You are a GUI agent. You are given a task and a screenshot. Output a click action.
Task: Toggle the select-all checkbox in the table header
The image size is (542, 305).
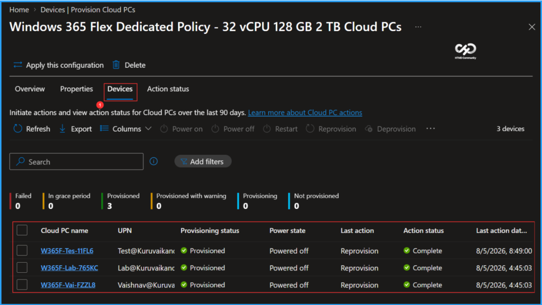click(22, 230)
